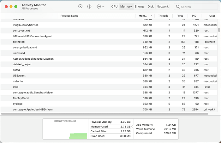The image size is (221, 143).
Task: Select the com.apple.AppleUserHIDDrivers process
Action: coord(109,110)
